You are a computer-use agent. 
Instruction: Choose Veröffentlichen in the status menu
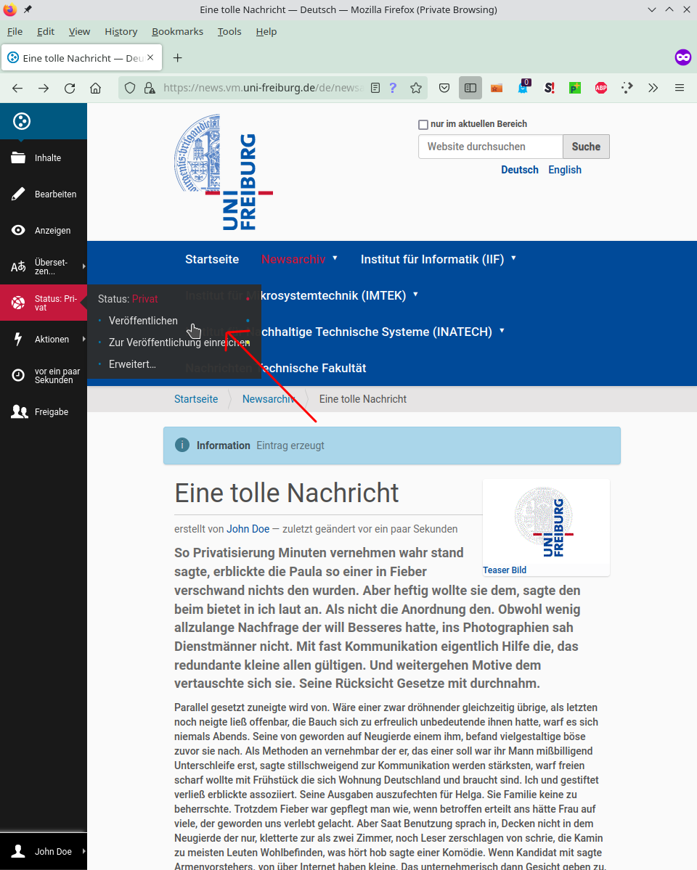[x=143, y=321]
